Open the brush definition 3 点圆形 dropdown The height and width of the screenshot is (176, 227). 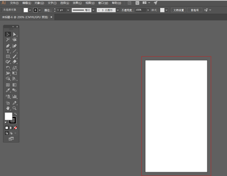(118, 10)
